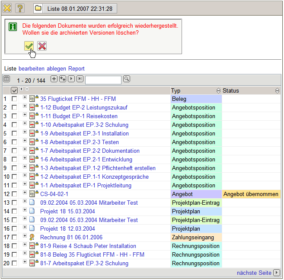This screenshot has width=284, height=280.
Task: Tick checkbox for row 1 Flugticket
Action: pyautogui.click(x=14, y=99)
